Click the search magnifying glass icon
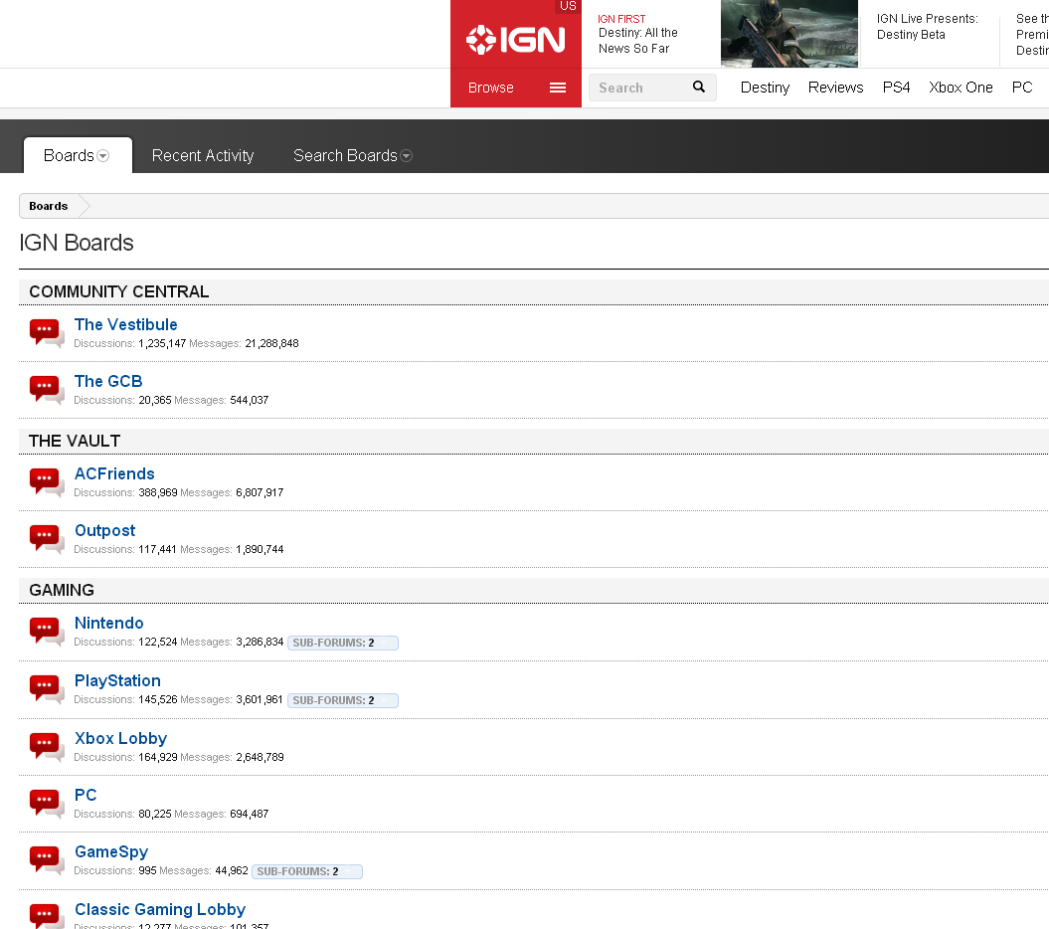This screenshot has height=929, width=1049. click(x=699, y=88)
